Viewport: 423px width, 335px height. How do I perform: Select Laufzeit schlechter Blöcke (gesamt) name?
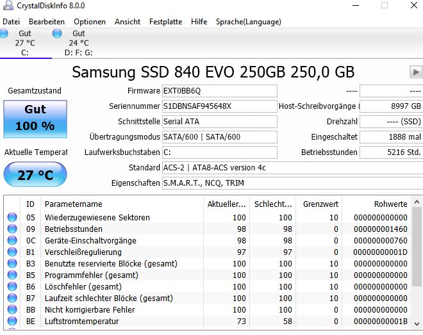[x=109, y=298]
